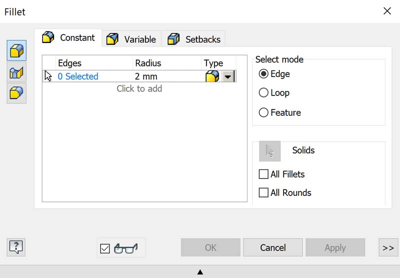Open the fillet Type dropdown arrow
Screen dimensions: 400x278
click(228, 76)
